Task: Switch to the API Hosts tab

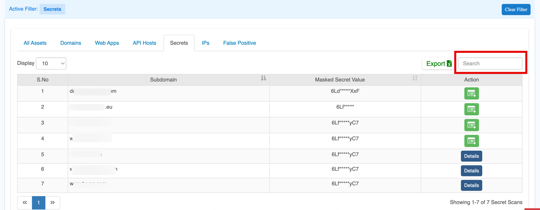Action: click(x=144, y=43)
